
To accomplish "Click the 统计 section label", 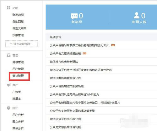I will click(15, 108).
